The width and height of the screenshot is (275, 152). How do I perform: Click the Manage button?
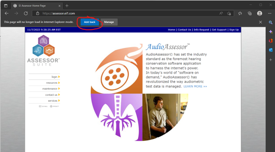pyautogui.click(x=109, y=22)
